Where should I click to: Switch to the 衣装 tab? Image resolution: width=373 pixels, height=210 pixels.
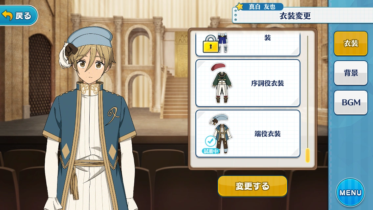(x=351, y=43)
